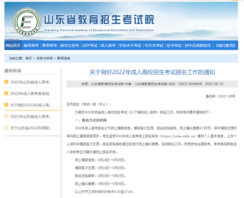Open 初中后高职招生 menu item
This screenshot has height=198, width=244.
(x=198, y=45)
